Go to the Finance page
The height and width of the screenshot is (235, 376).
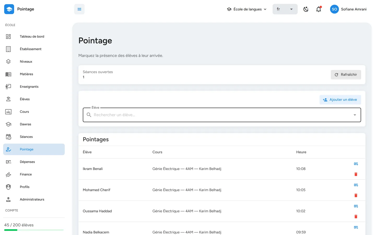(x=34, y=174)
